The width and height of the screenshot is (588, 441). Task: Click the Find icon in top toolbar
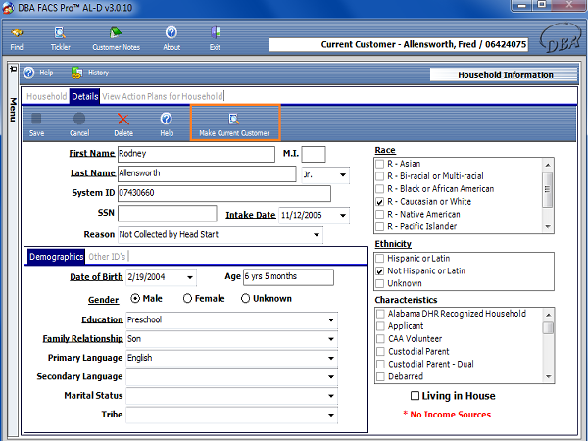[x=17, y=36]
